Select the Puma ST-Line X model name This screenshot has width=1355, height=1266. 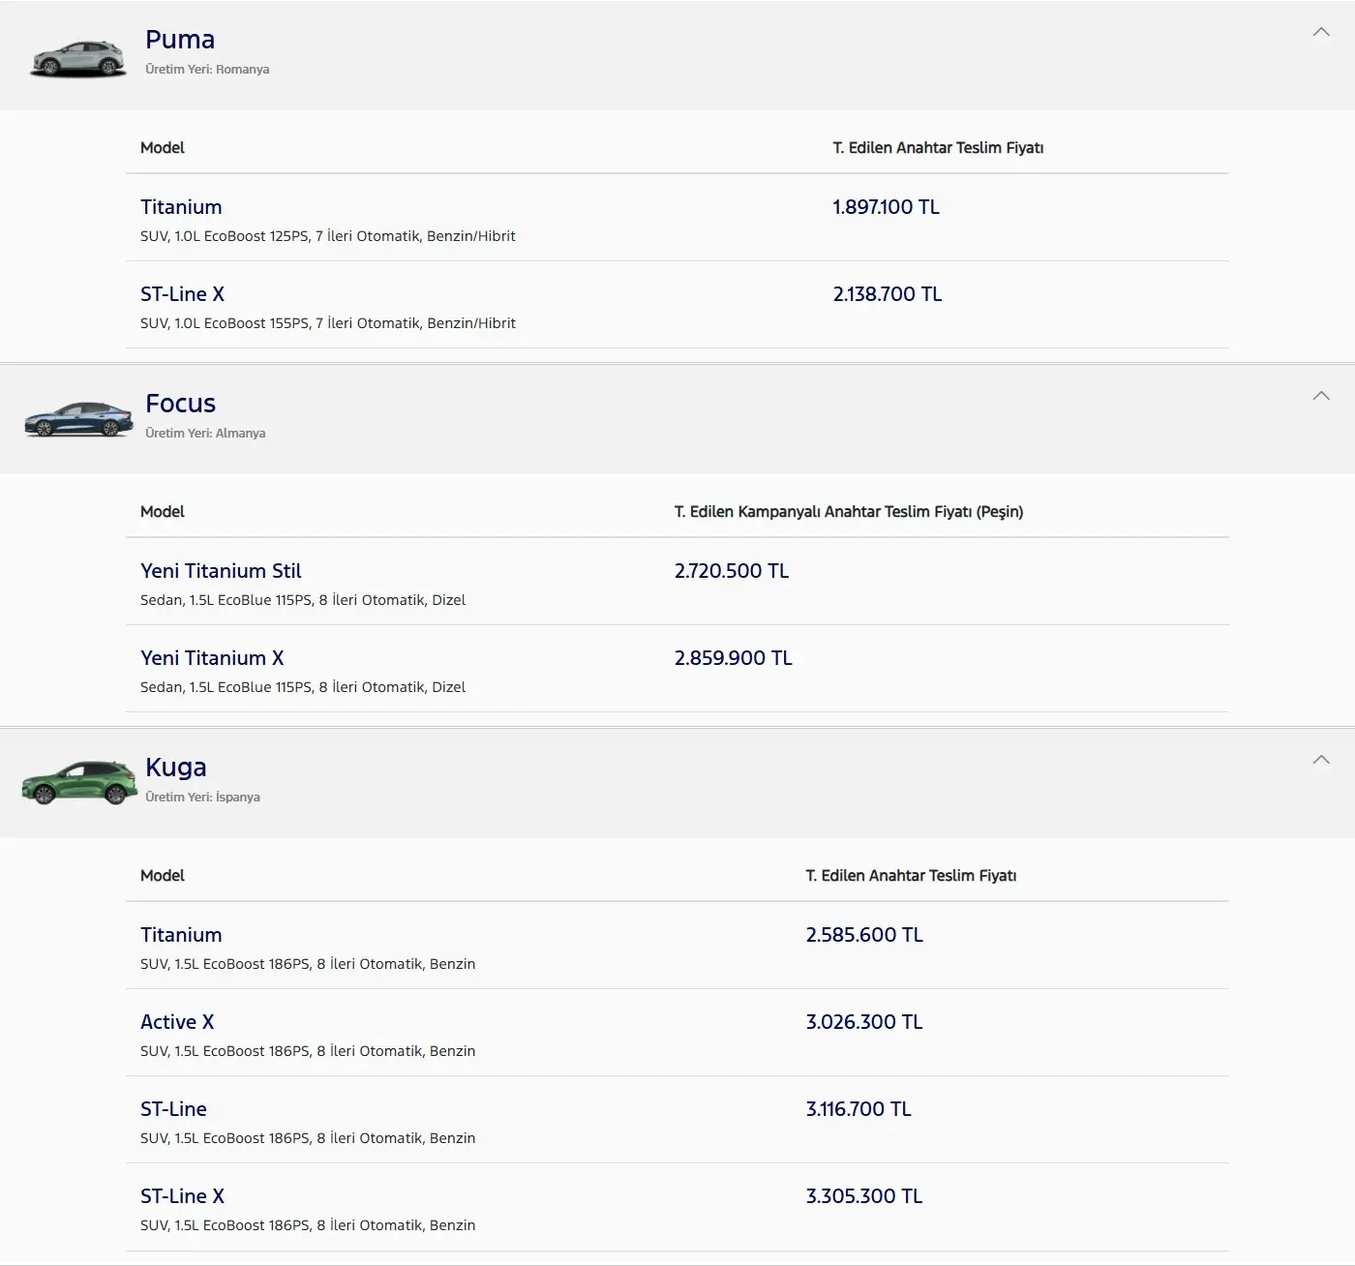tap(182, 294)
